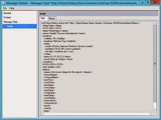Click the closing weather tag
161x120 pixels.
pos(48,62)
